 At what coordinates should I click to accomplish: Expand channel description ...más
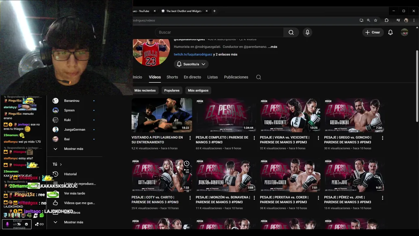(x=273, y=47)
